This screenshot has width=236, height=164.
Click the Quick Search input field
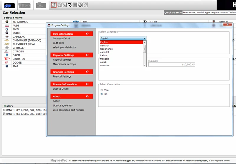pos(209,12)
